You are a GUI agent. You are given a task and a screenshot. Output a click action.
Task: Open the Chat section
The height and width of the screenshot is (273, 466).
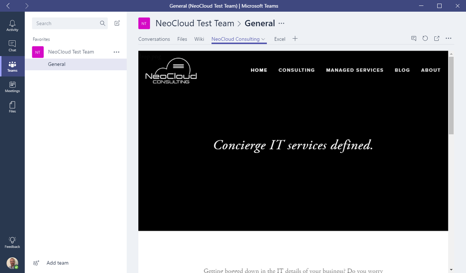point(12,46)
